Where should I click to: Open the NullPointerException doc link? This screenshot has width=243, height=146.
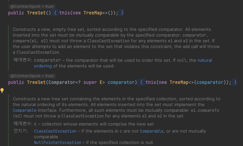tap(58, 143)
